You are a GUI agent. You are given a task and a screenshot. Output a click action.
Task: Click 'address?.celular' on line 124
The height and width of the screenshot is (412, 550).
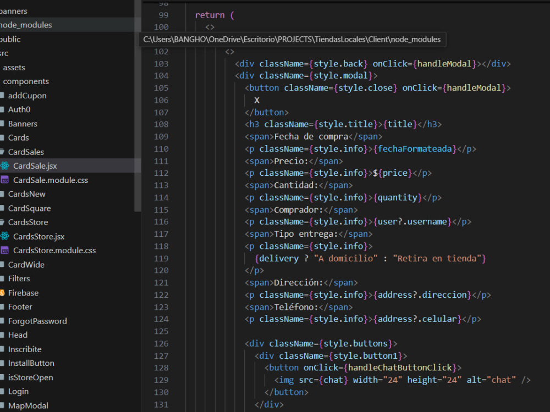(x=417, y=319)
